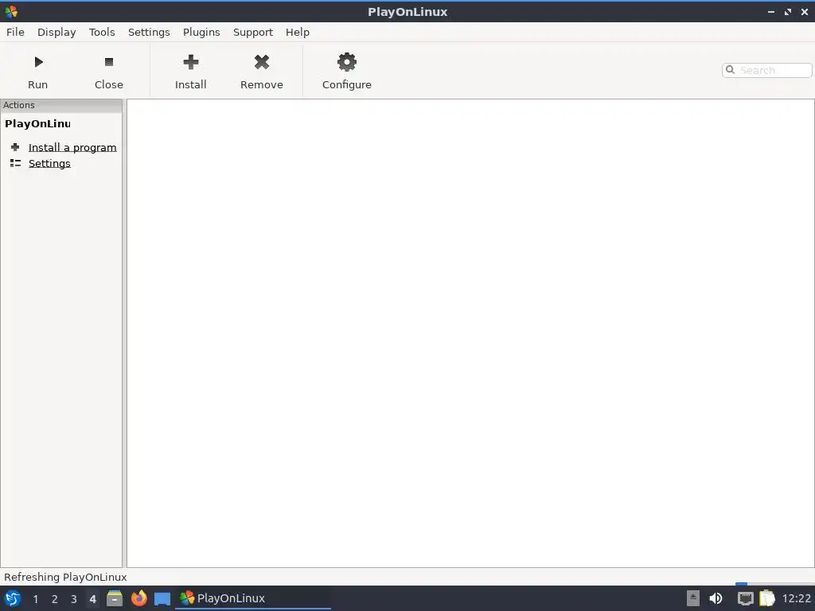This screenshot has height=611, width=815.
Task: Click the Refreshing PlayOnLinux status text
Action: tap(65, 578)
